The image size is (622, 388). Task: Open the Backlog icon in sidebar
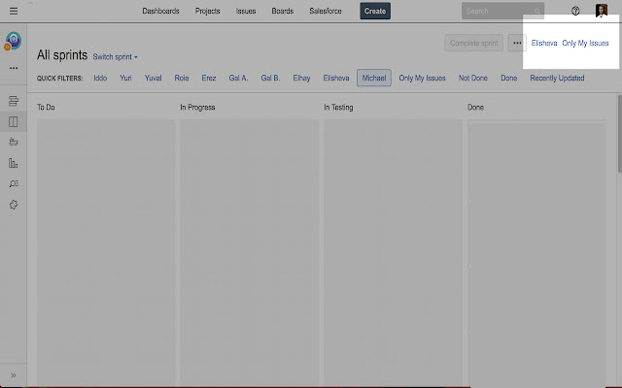point(13,101)
